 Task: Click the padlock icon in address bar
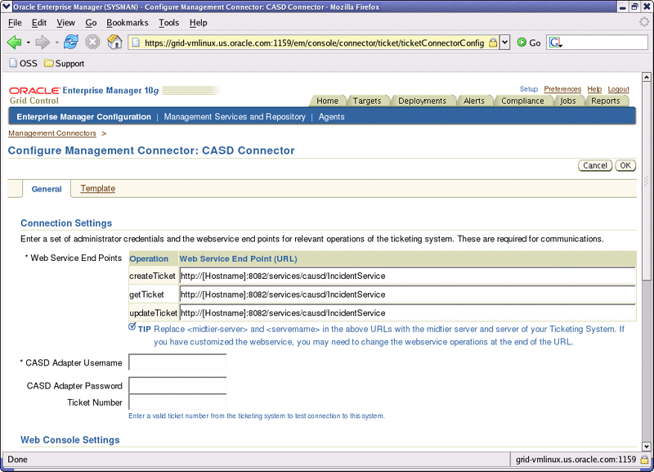(493, 43)
